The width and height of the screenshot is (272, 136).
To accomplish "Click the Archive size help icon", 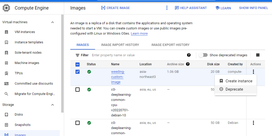I will 188,64.
